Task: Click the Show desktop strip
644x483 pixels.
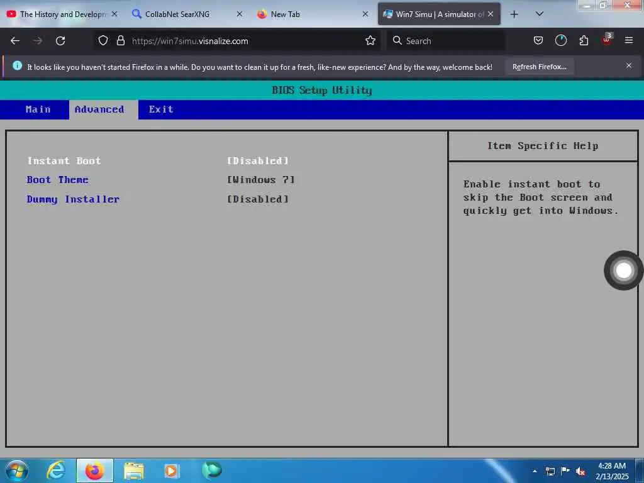Action: tap(640, 470)
